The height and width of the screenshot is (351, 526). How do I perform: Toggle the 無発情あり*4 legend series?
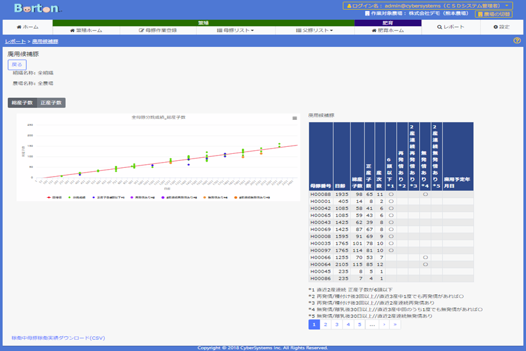point(215,198)
